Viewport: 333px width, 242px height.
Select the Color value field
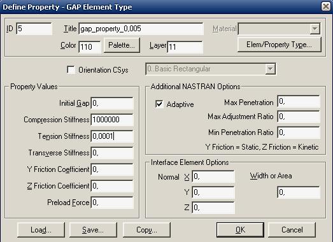pyautogui.click(x=90, y=47)
